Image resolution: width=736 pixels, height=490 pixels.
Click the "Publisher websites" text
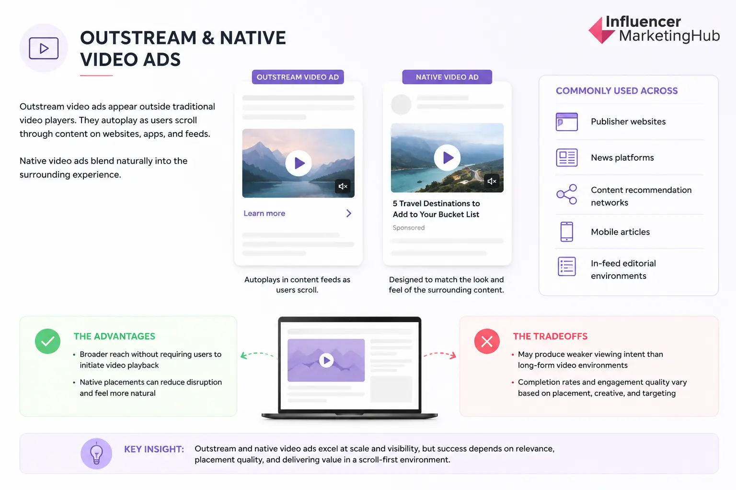coord(628,122)
